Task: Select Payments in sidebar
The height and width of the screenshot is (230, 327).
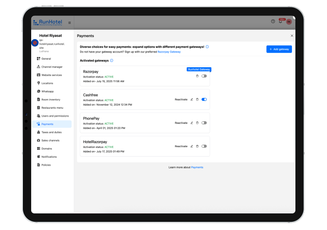Action: 52,124
